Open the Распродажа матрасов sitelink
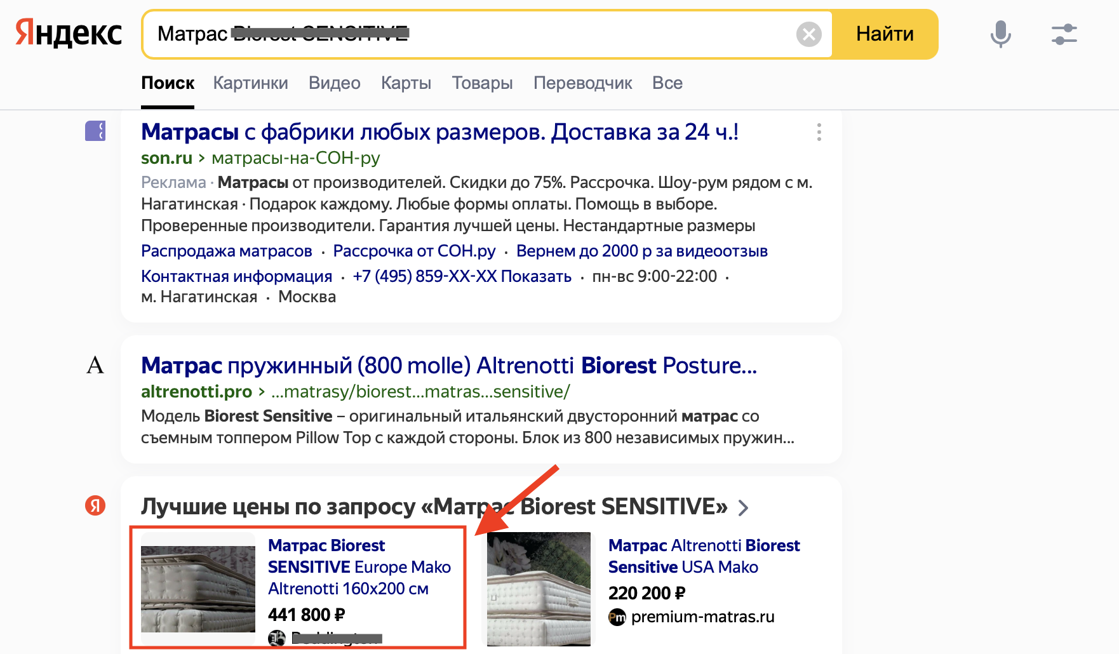The width and height of the screenshot is (1119, 654). [x=227, y=251]
